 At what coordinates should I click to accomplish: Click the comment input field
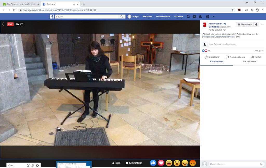click(234, 164)
